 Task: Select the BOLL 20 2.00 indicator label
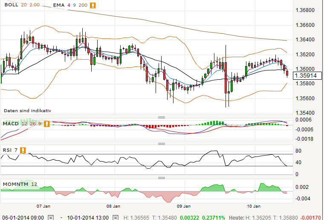[x=22, y=5]
